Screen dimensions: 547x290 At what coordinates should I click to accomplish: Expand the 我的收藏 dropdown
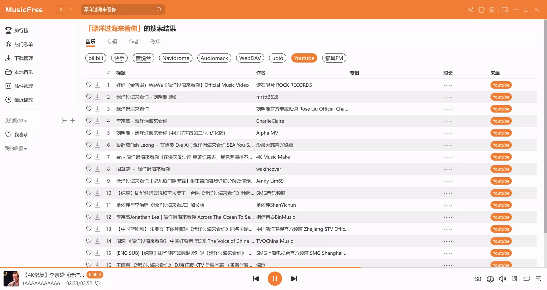point(15,148)
